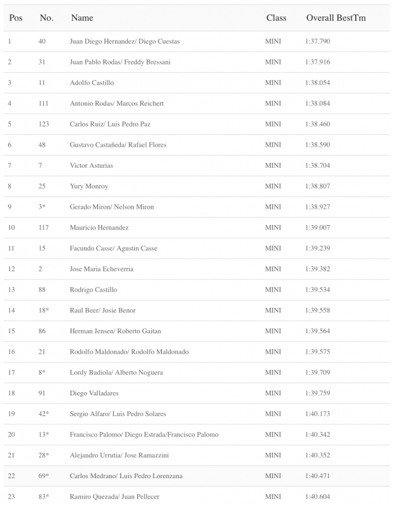
Task: Select the 1:38.590 time cell
Action: (317, 145)
